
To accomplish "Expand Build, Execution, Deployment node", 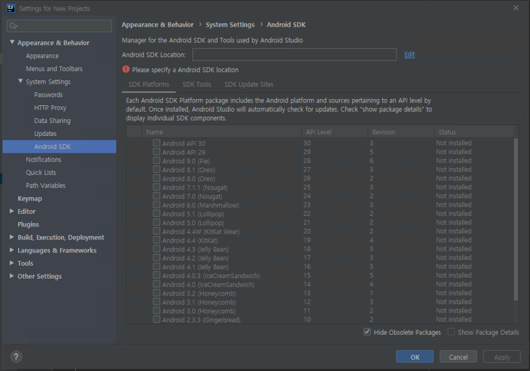I will coord(12,237).
